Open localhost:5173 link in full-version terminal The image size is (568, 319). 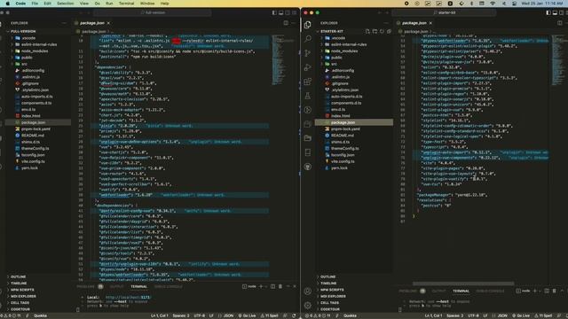tap(128, 298)
